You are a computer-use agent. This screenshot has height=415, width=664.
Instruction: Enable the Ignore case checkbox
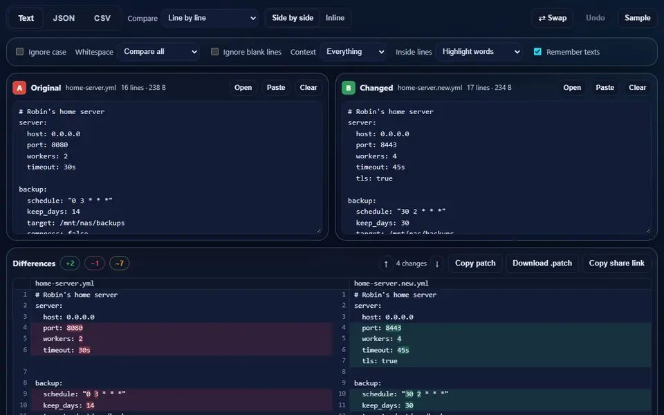[19, 52]
